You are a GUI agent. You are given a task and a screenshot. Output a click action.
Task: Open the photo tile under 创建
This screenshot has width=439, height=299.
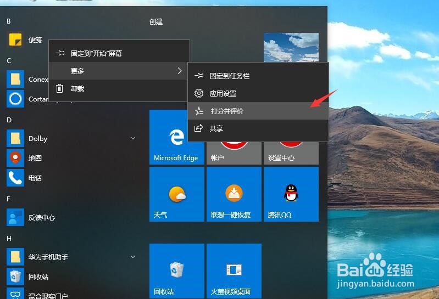point(291,48)
